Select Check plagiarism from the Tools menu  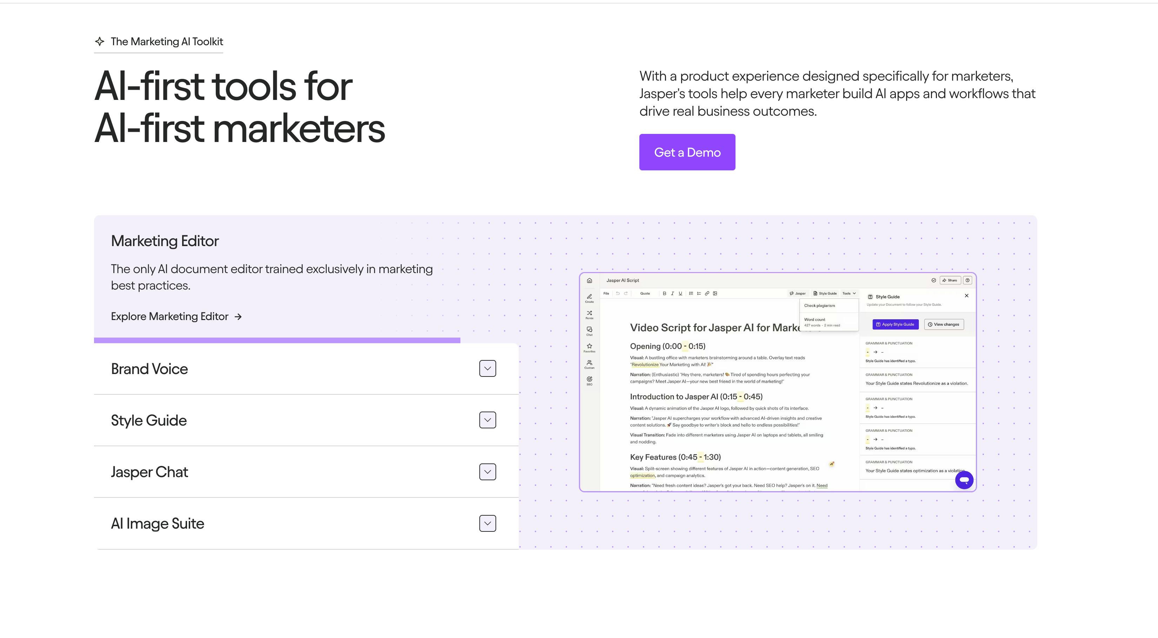coord(829,306)
